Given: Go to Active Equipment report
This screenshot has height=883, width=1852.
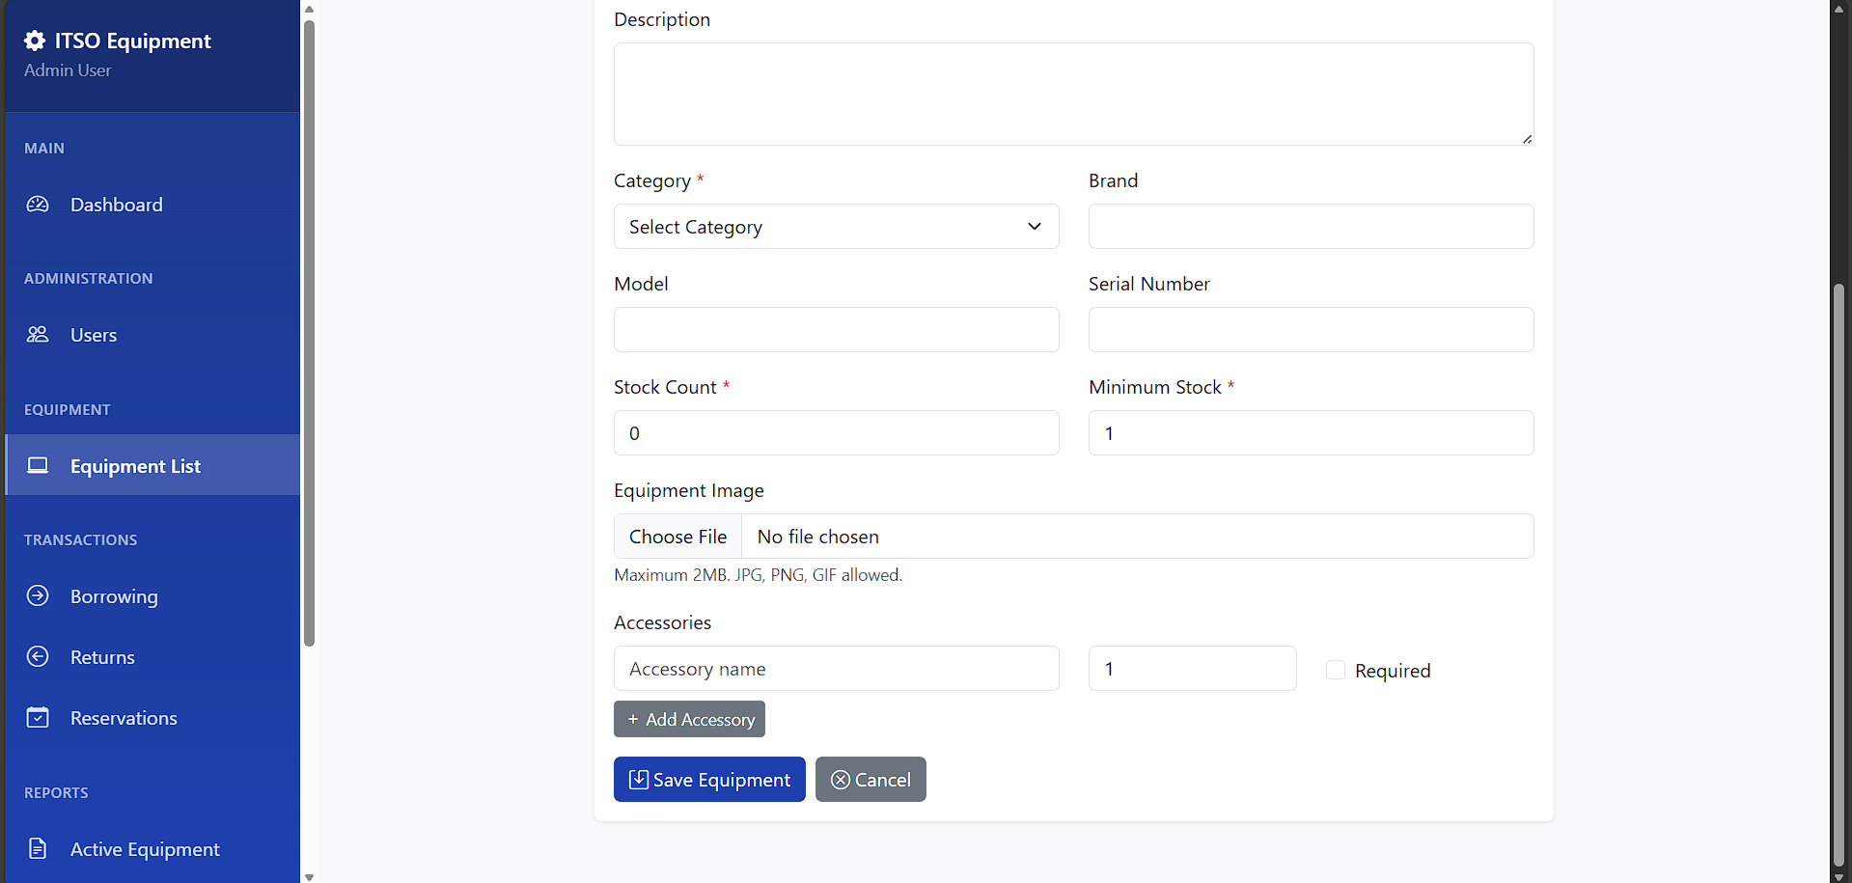Looking at the screenshot, I should [145, 849].
